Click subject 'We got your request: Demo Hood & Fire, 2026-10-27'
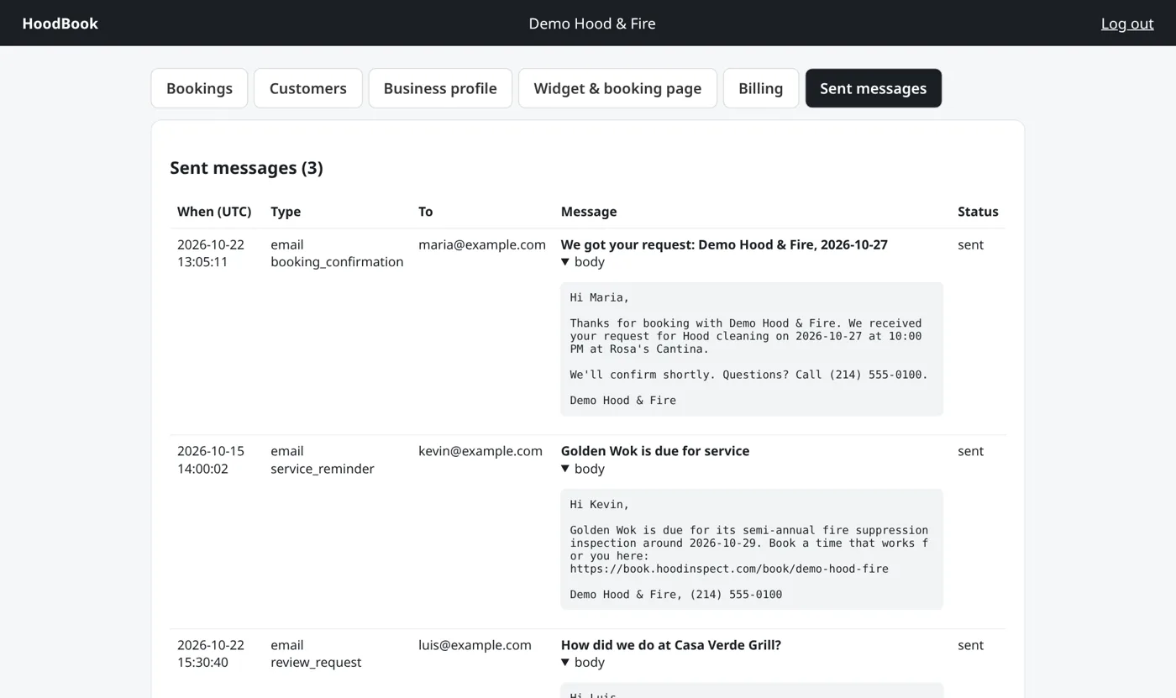 [724, 244]
